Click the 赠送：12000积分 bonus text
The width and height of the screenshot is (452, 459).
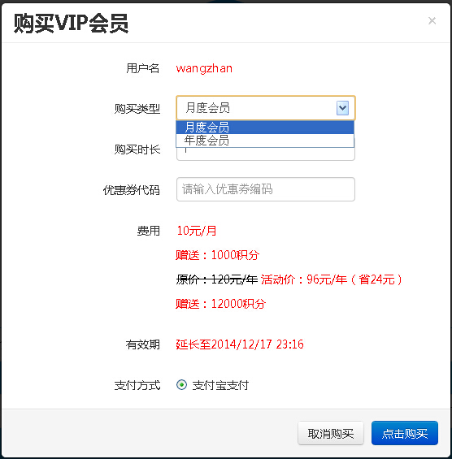pyautogui.click(x=220, y=304)
